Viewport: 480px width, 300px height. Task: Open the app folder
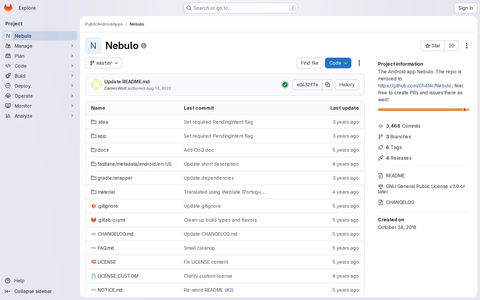coord(102,136)
